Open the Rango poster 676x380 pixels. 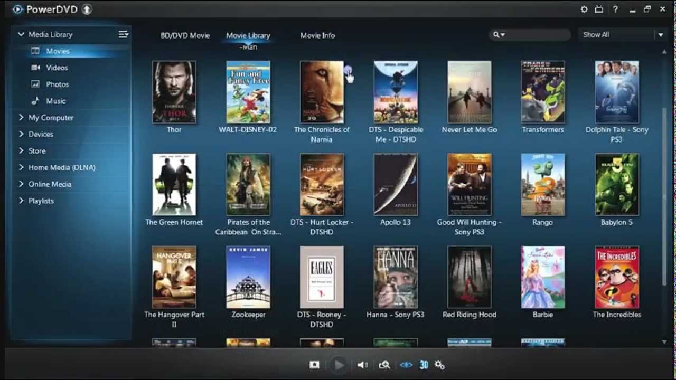pos(543,184)
